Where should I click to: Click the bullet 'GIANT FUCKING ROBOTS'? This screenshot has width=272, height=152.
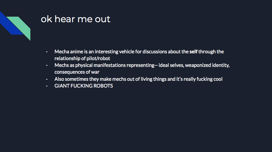84,86
